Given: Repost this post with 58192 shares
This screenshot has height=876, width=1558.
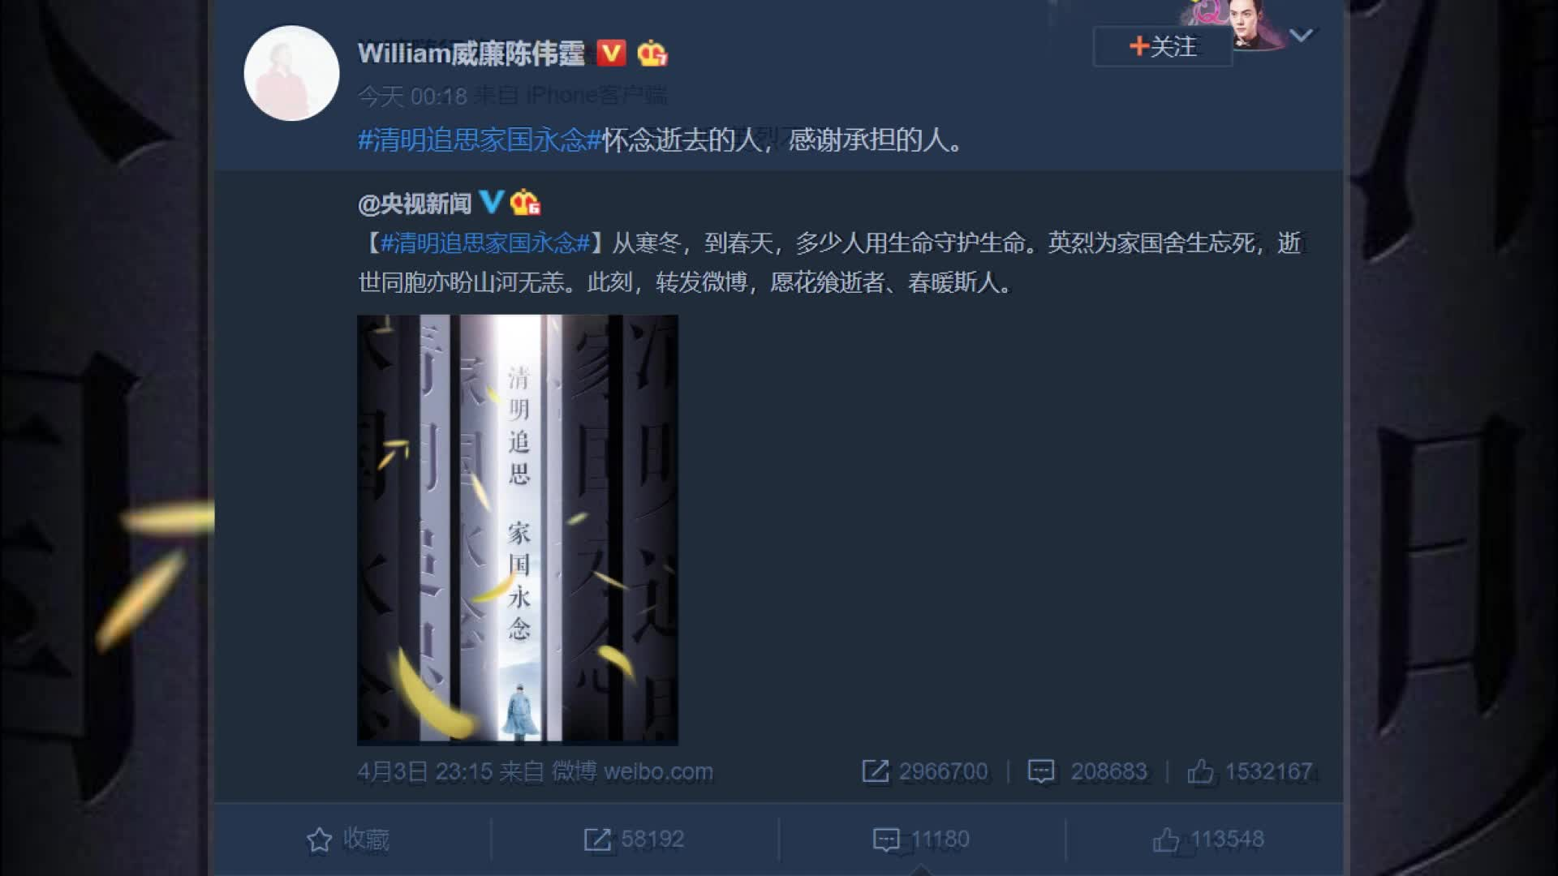Looking at the screenshot, I should 634,839.
